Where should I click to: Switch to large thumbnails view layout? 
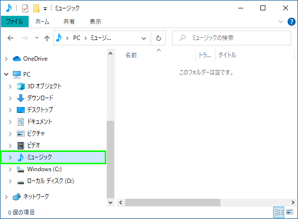click(x=290, y=212)
